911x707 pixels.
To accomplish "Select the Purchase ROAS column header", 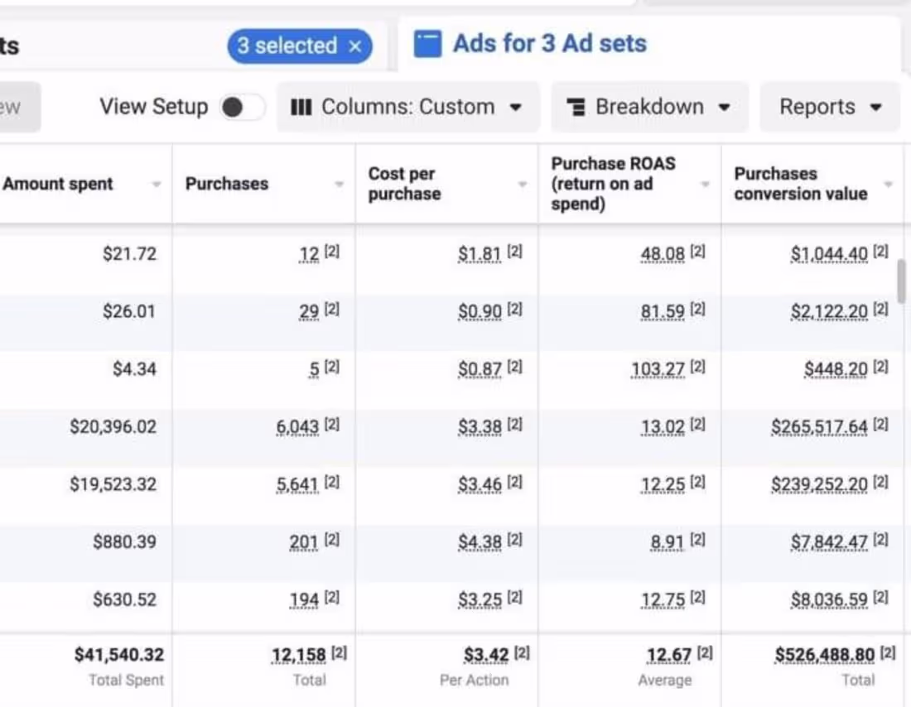I will [x=613, y=184].
